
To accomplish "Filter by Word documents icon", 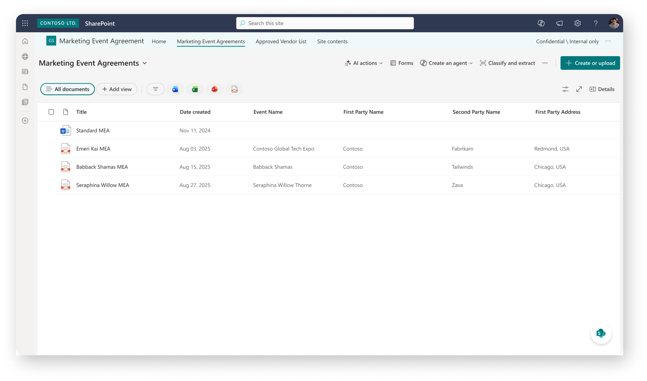I will pyautogui.click(x=175, y=89).
